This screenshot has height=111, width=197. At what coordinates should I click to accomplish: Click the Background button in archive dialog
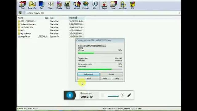click(88, 74)
